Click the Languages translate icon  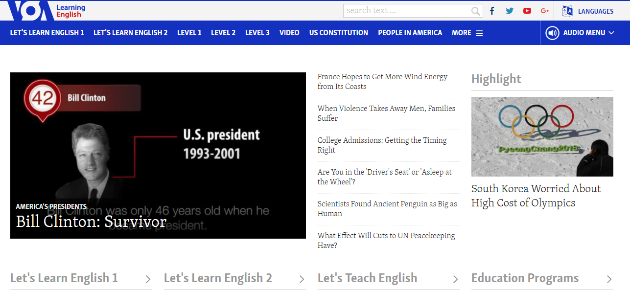567,11
